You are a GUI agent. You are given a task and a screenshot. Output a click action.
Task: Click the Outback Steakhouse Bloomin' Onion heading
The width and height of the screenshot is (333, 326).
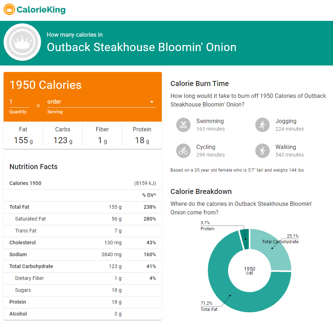(x=142, y=47)
